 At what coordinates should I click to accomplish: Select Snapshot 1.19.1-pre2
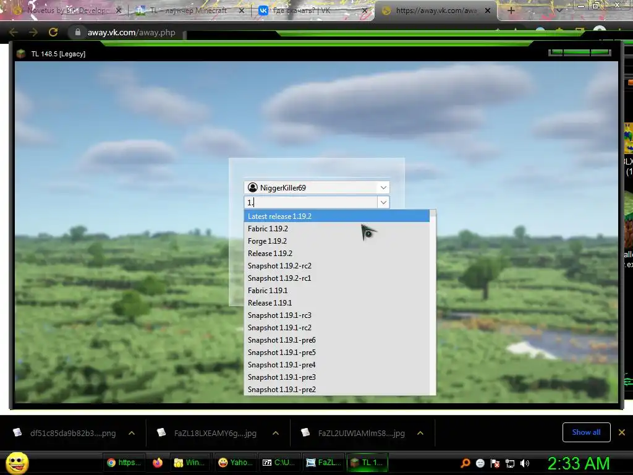[337, 390]
